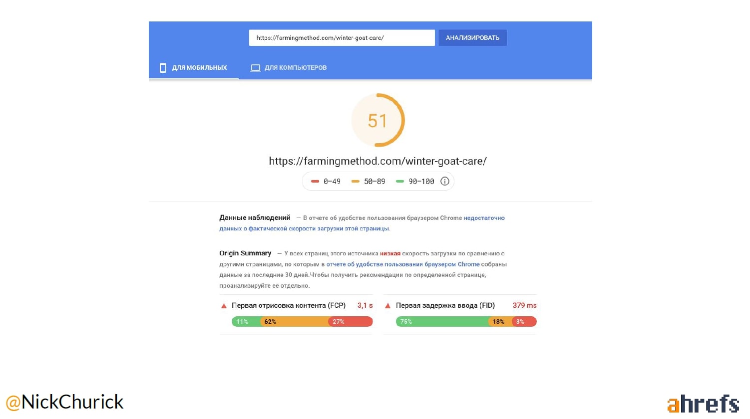Viewport: 750px width, 419px height.
Task: Click the info icon beside score legend
Action: 445,182
